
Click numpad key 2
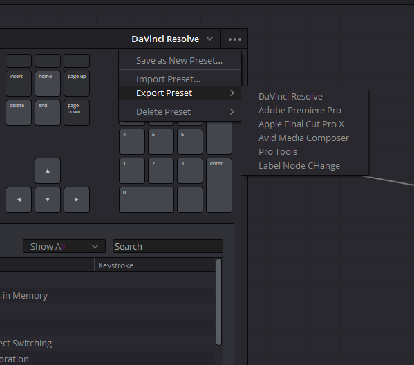click(x=161, y=171)
